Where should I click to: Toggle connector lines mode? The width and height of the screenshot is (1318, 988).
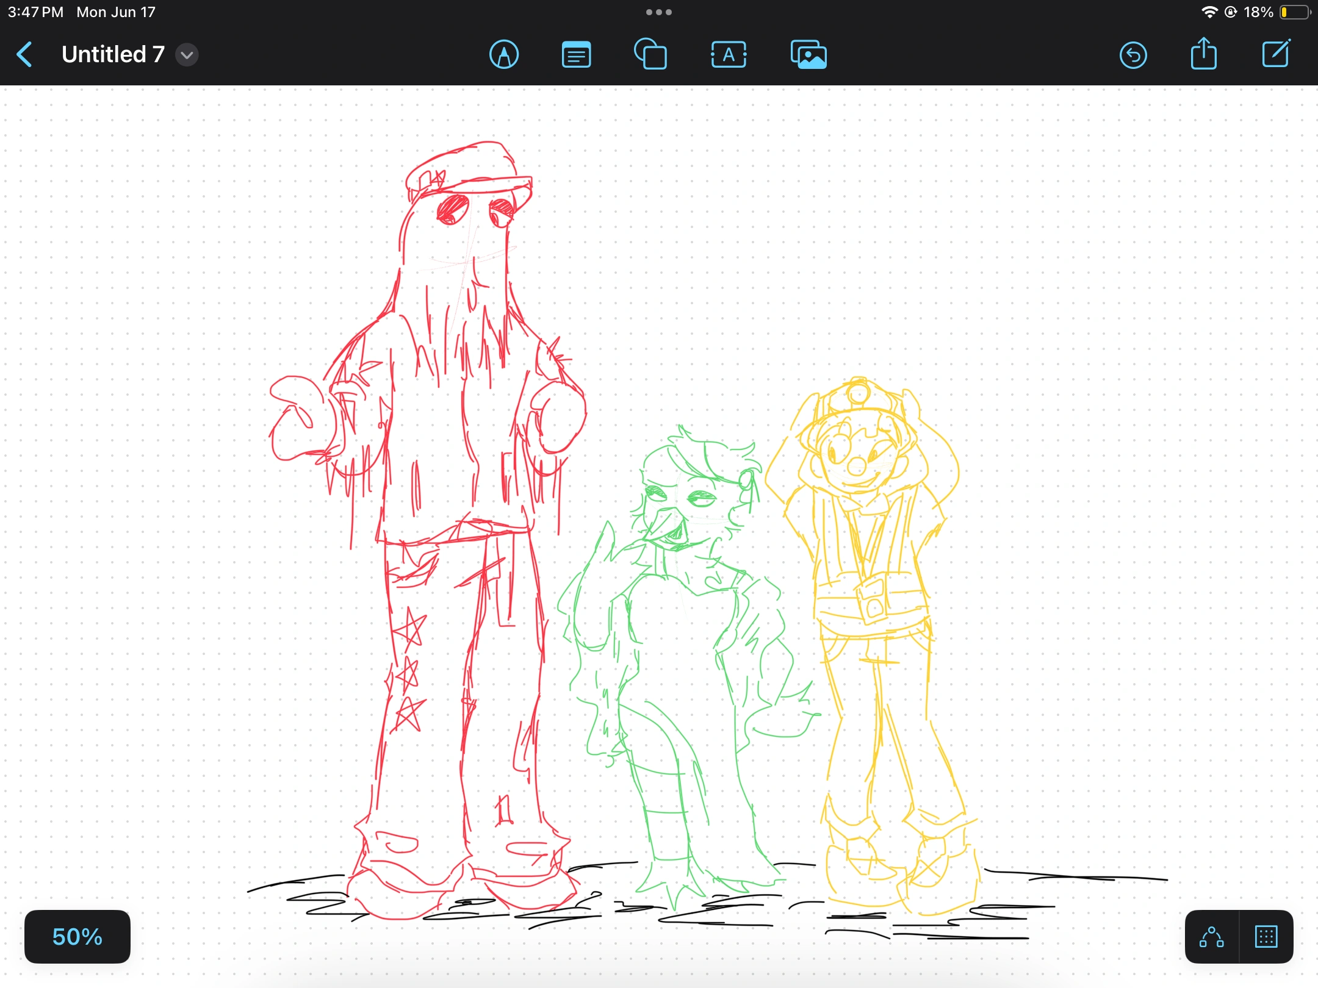tap(1212, 937)
